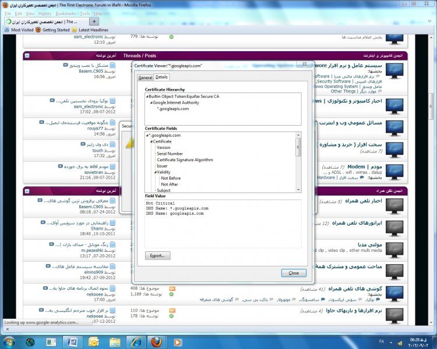Open user Basem.C905 profile at 16:56 post
This screenshot has width=437, height=349.
pos(91,71)
